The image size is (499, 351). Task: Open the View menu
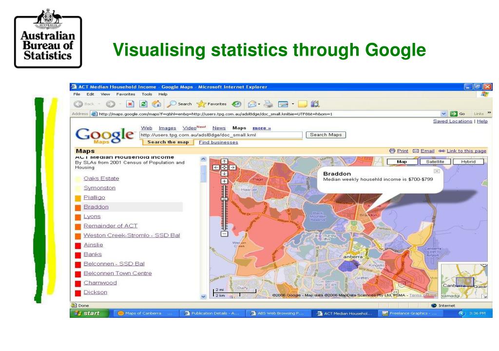click(x=105, y=94)
